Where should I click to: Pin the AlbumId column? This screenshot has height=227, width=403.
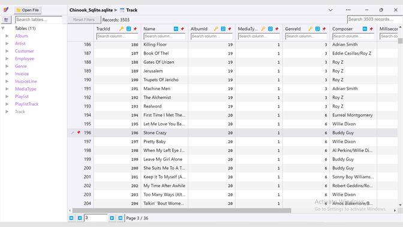(230, 29)
